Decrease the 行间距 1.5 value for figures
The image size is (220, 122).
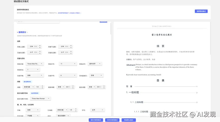76,111
